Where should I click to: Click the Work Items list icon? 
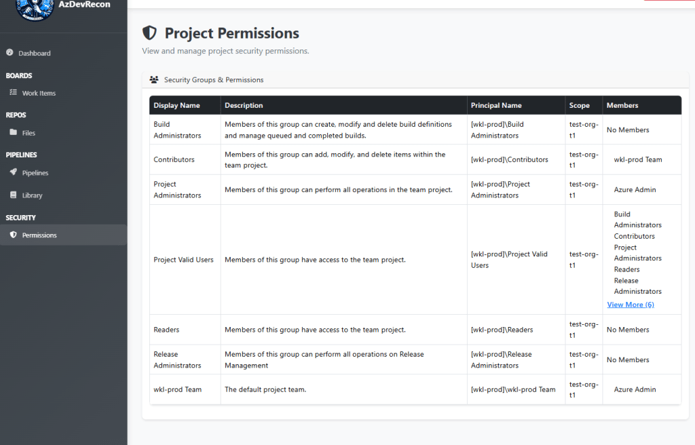14,92
